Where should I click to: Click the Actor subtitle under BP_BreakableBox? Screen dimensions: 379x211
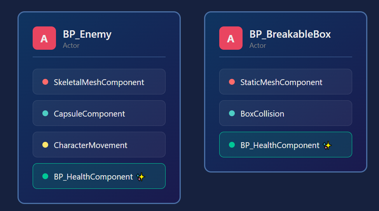tap(258, 45)
